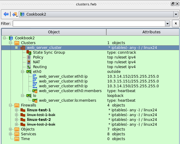Select the web_server_cluster tree item
Viewport: 180px width, 144px height.
click(90, 48)
